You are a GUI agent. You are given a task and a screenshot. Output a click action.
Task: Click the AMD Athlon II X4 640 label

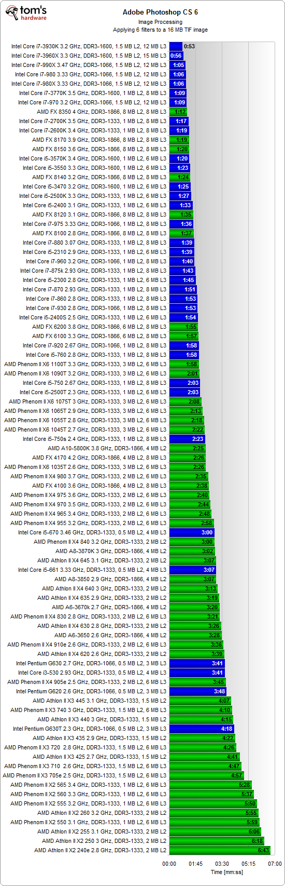click(x=104, y=588)
